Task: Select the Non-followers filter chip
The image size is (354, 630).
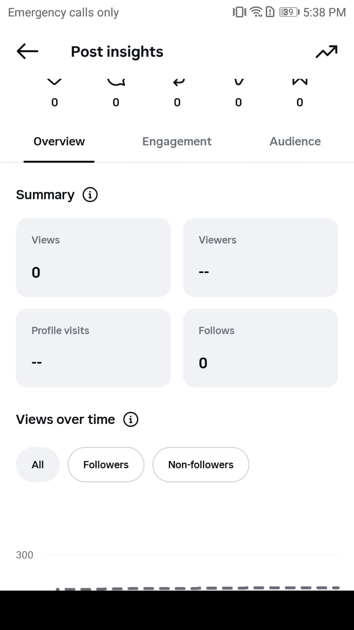Action: point(201,465)
